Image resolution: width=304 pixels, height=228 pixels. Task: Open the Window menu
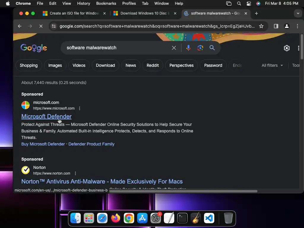tap(161, 4)
